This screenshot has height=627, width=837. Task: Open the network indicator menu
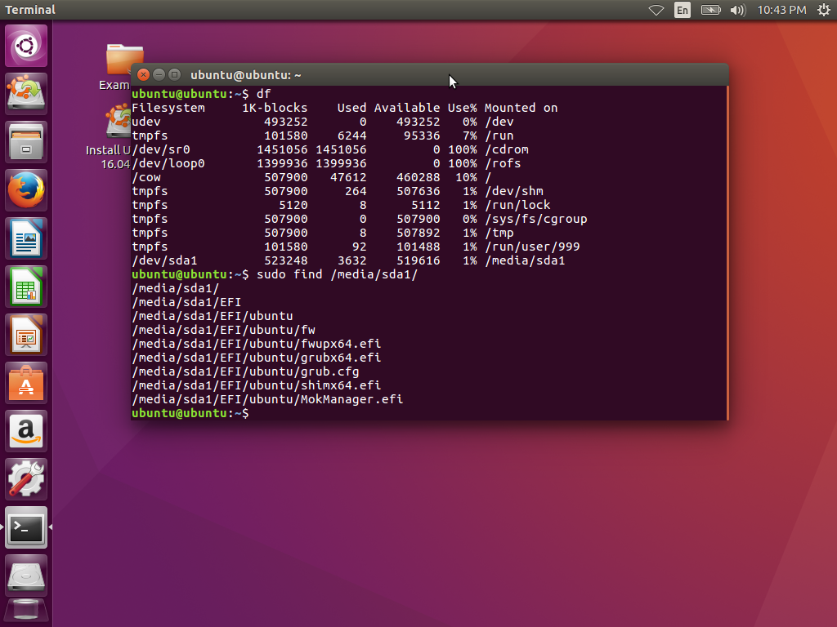point(656,10)
